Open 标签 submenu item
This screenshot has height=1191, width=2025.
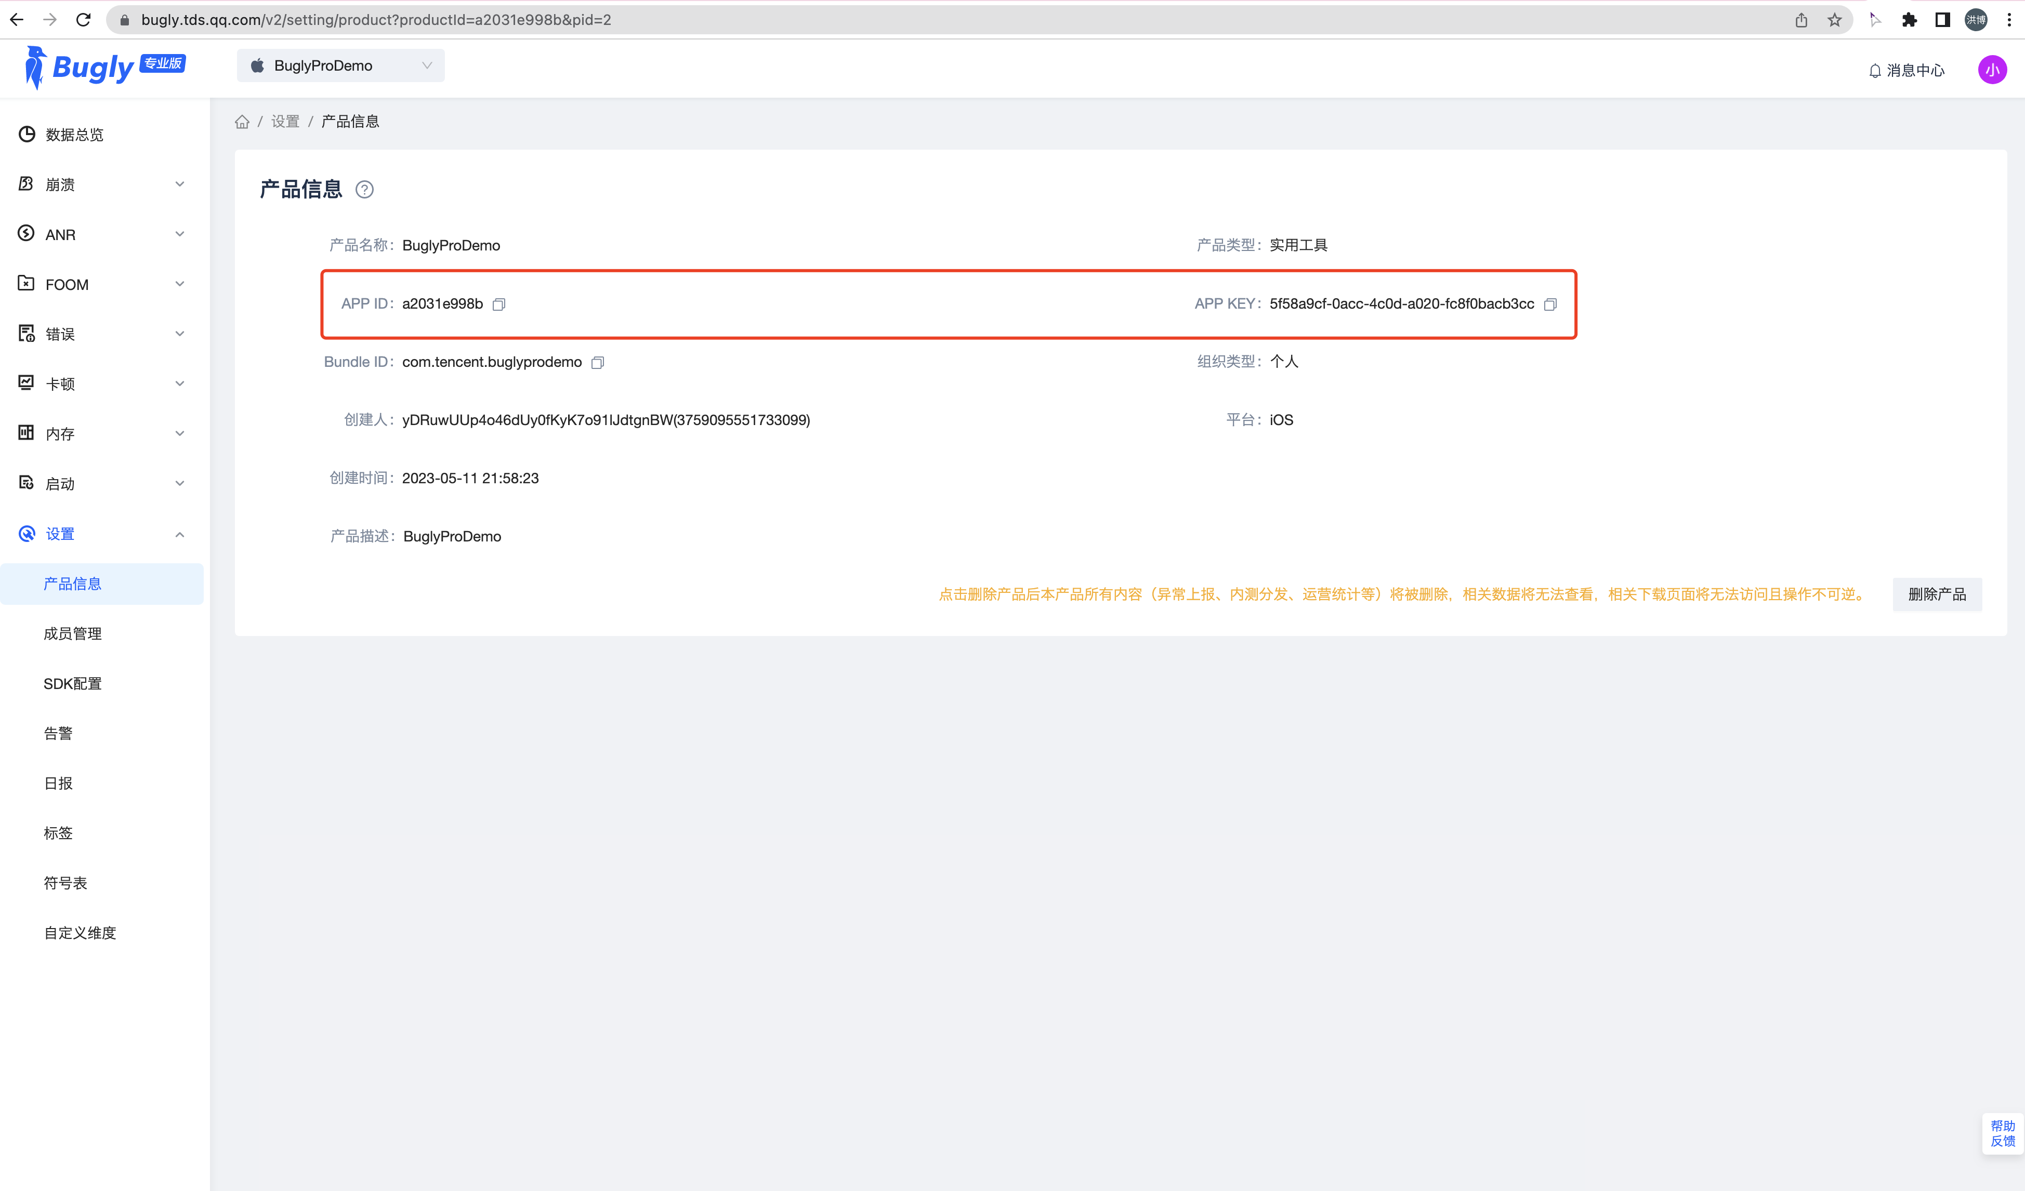[x=102, y=833]
